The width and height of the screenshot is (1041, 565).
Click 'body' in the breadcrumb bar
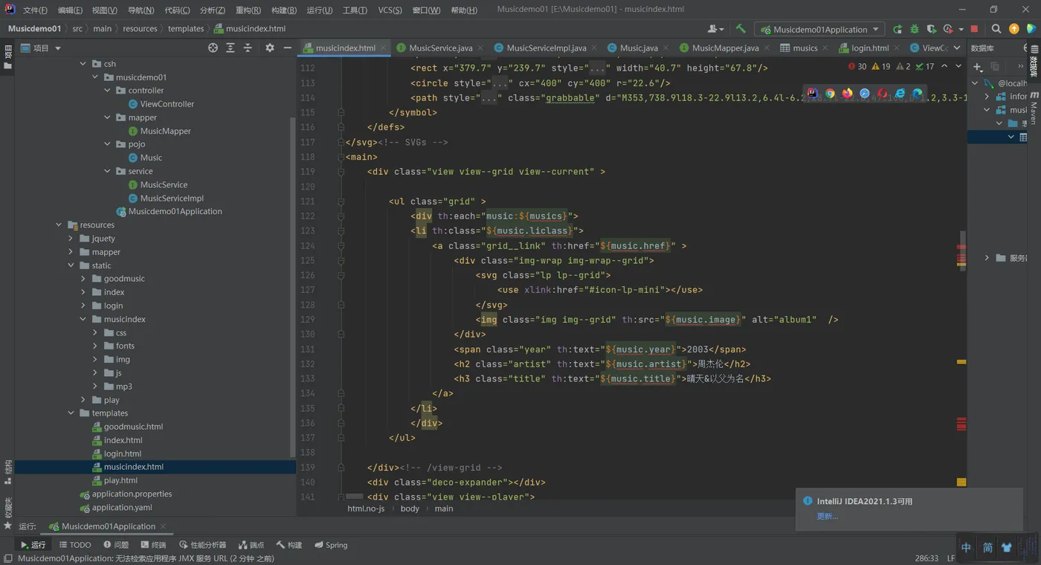click(x=410, y=508)
